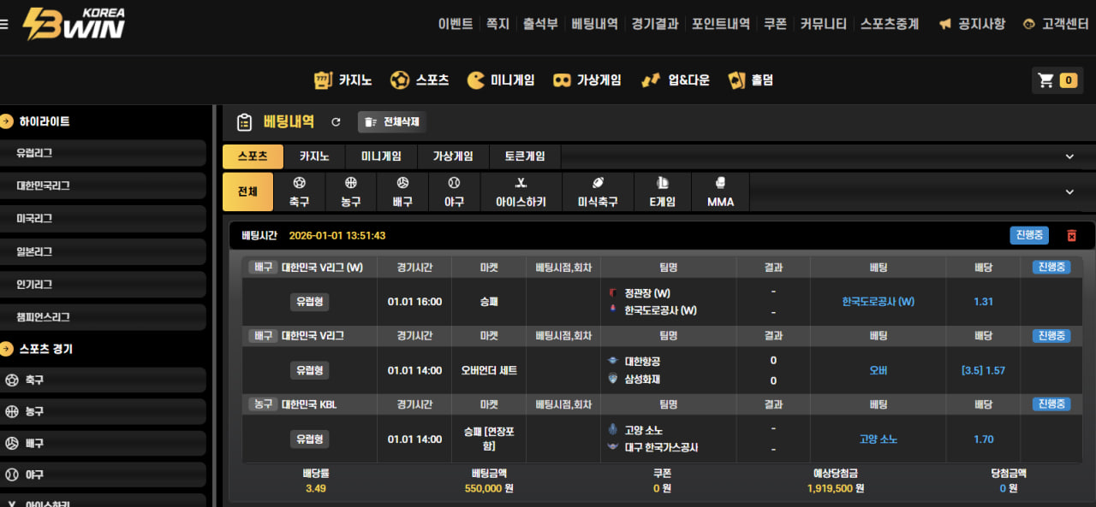Filter by 농구 basketball icon tab
The height and width of the screenshot is (507, 1096).
(350, 192)
